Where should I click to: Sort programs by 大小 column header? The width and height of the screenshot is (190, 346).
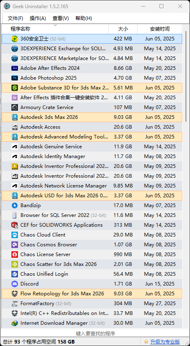(x=123, y=29)
